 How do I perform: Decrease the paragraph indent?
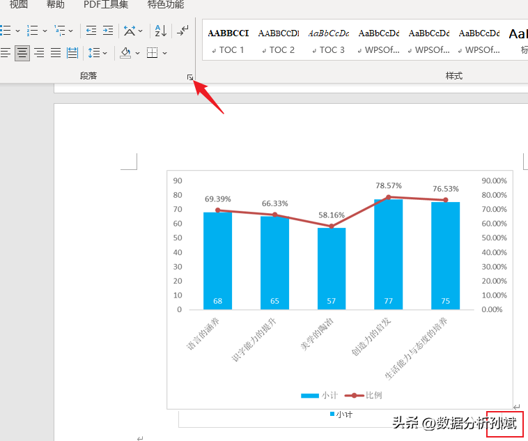91,31
